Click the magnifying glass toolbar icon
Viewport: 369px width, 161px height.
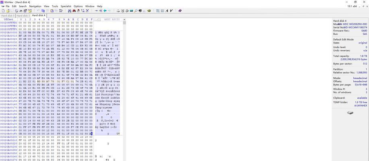[136, 10]
